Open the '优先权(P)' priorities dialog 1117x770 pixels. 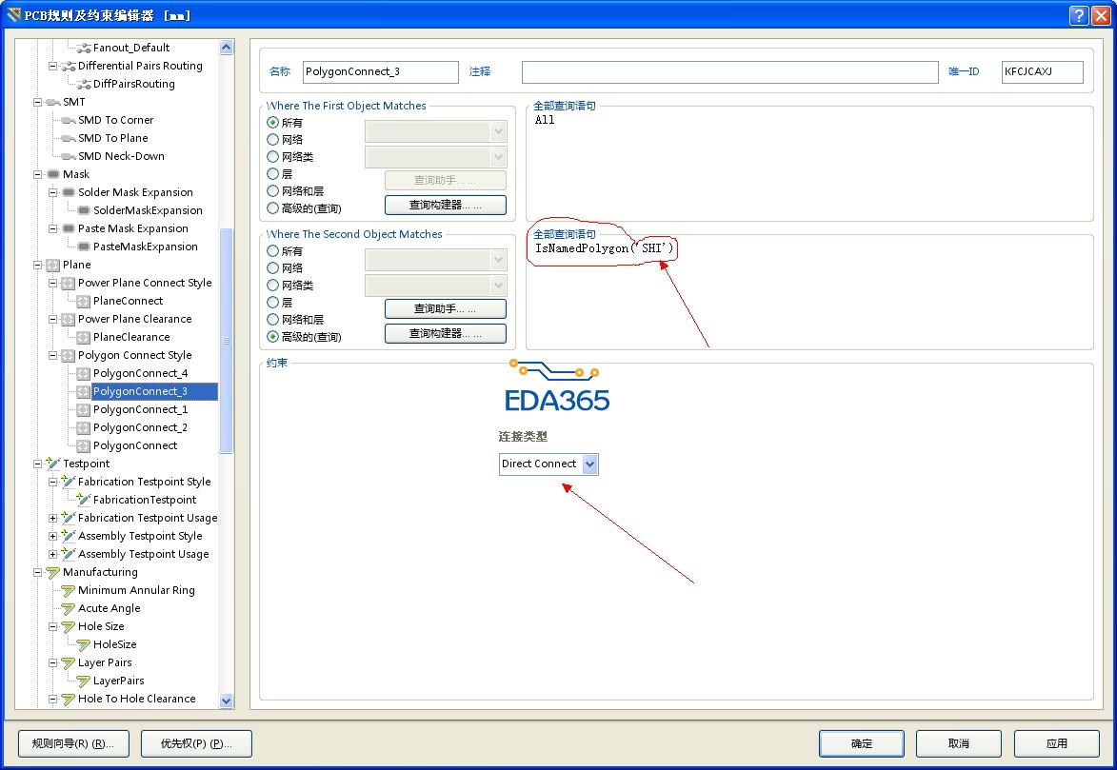[196, 743]
